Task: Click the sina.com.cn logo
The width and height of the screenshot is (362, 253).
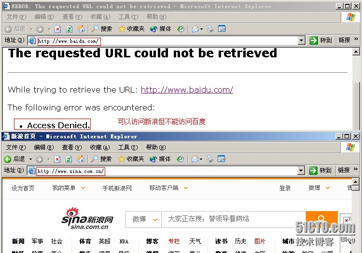Action: click(87, 218)
